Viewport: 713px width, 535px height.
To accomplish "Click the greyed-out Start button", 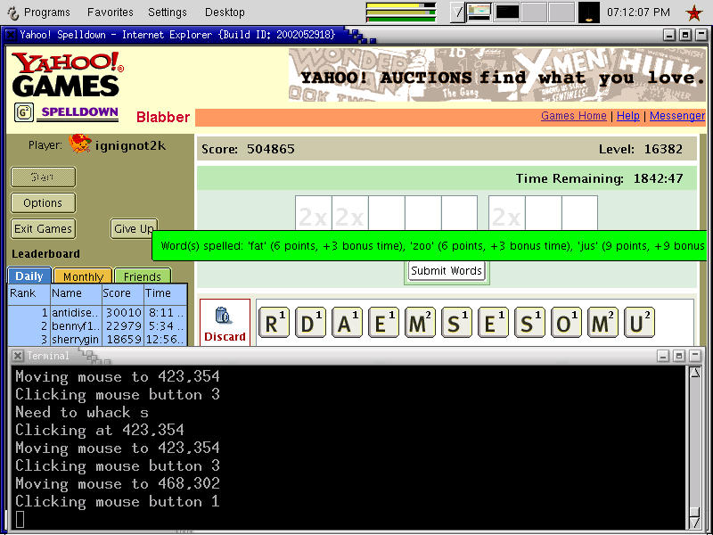I will tap(43, 177).
